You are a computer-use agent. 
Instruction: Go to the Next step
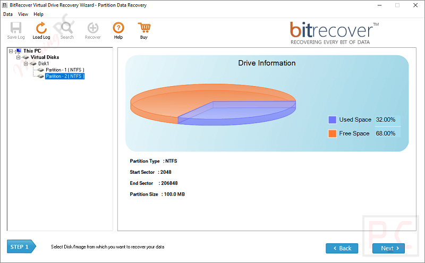388,248
